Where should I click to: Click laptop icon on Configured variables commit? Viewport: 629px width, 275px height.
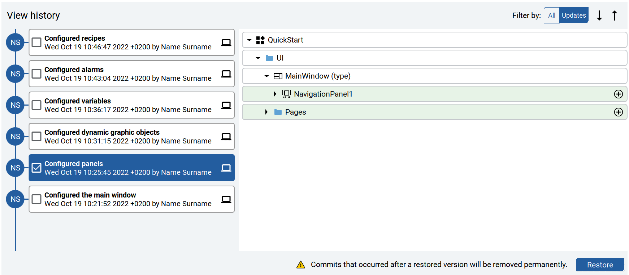point(226,105)
